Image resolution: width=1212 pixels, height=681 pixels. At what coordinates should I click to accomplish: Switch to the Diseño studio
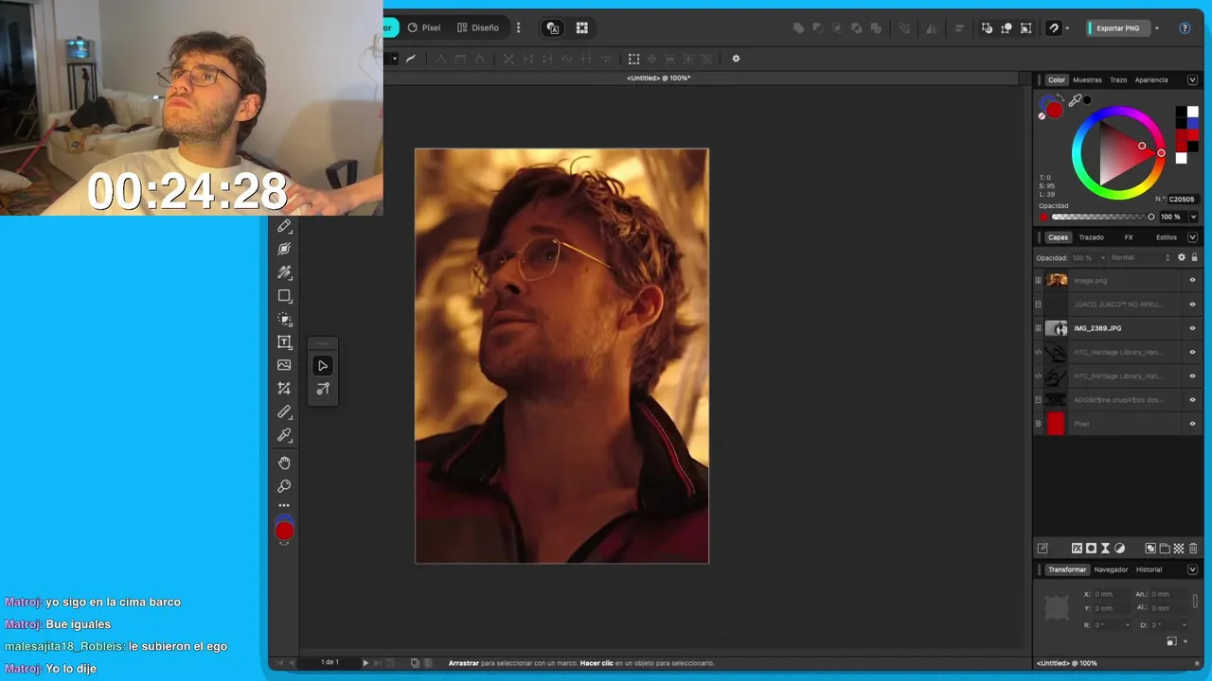pos(477,28)
